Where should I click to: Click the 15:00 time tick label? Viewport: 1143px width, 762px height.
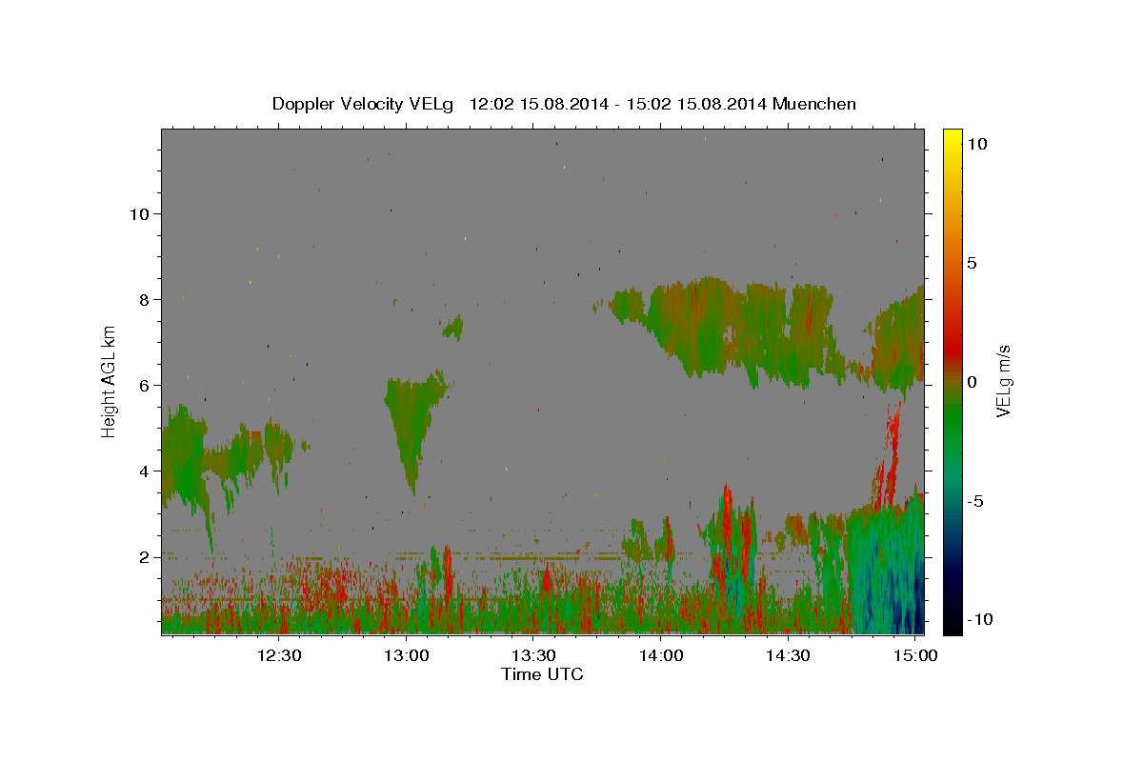(x=915, y=655)
